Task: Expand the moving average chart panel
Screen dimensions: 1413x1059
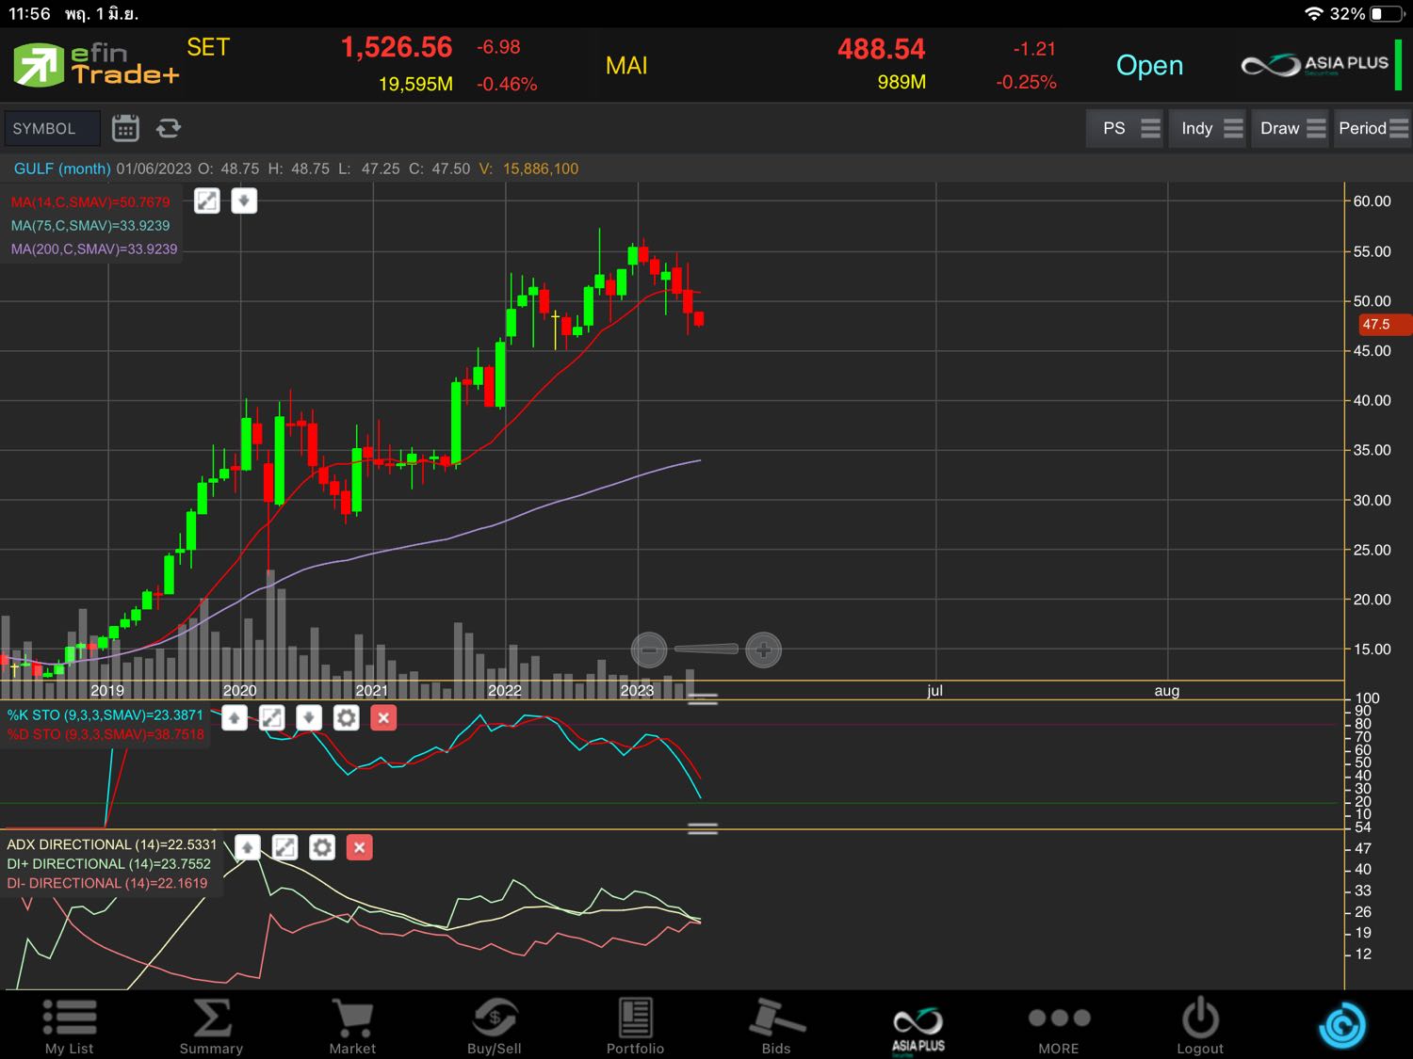Action: click(x=207, y=201)
